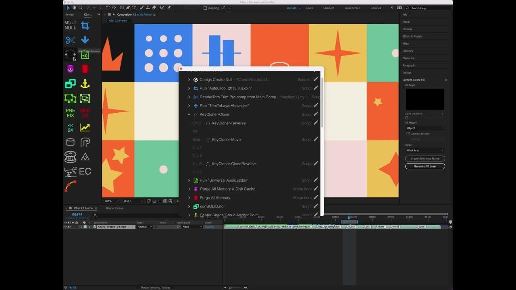Click the blue scissors trim icon
516x290 pixels.
(70, 40)
